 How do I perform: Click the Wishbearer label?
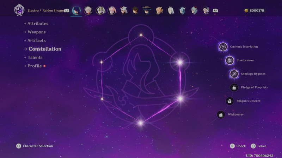coord(235,114)
